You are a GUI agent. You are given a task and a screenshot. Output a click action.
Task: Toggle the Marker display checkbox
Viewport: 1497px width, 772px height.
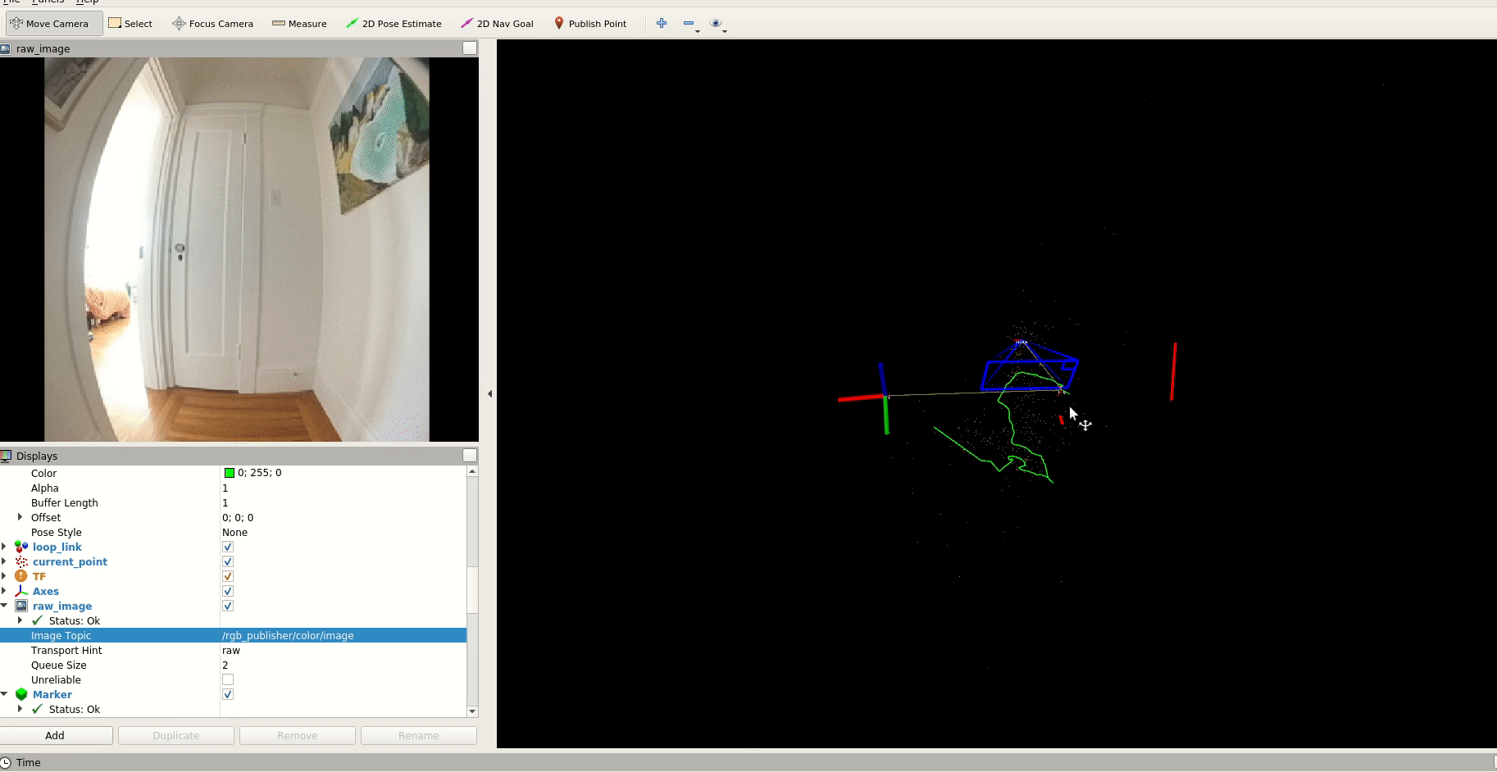tap(228, 694)
